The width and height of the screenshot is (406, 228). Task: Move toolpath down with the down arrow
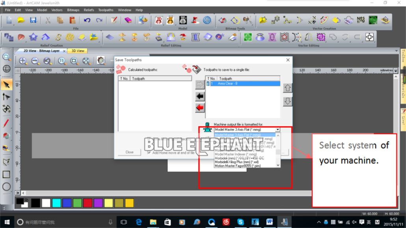point(287,101)
